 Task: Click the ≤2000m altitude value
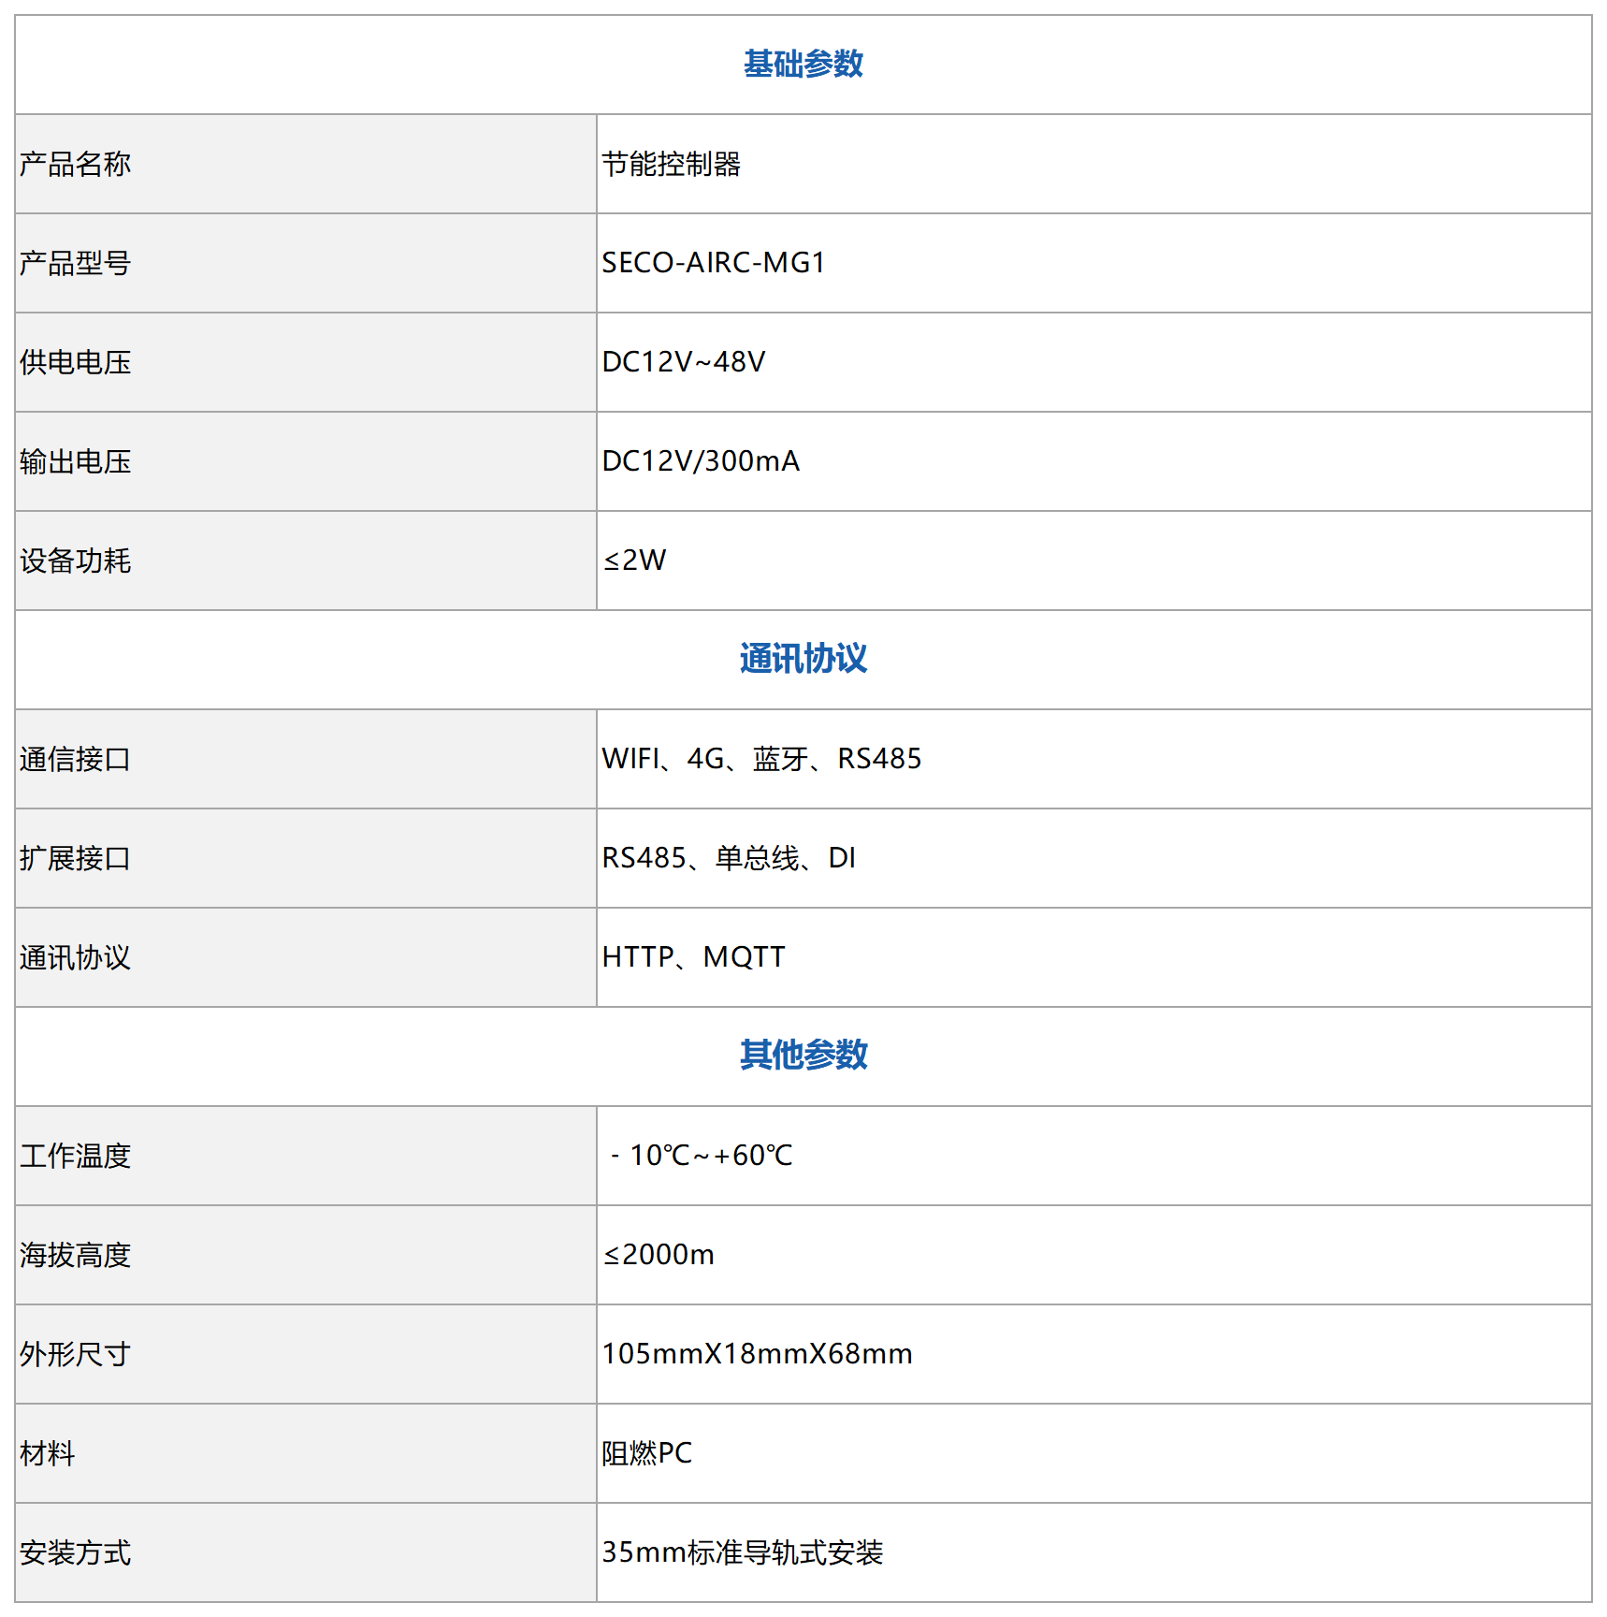(x=659, y=1255)
